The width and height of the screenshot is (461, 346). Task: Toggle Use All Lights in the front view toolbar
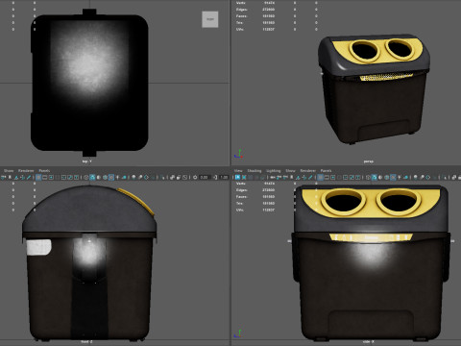[117, 177]
